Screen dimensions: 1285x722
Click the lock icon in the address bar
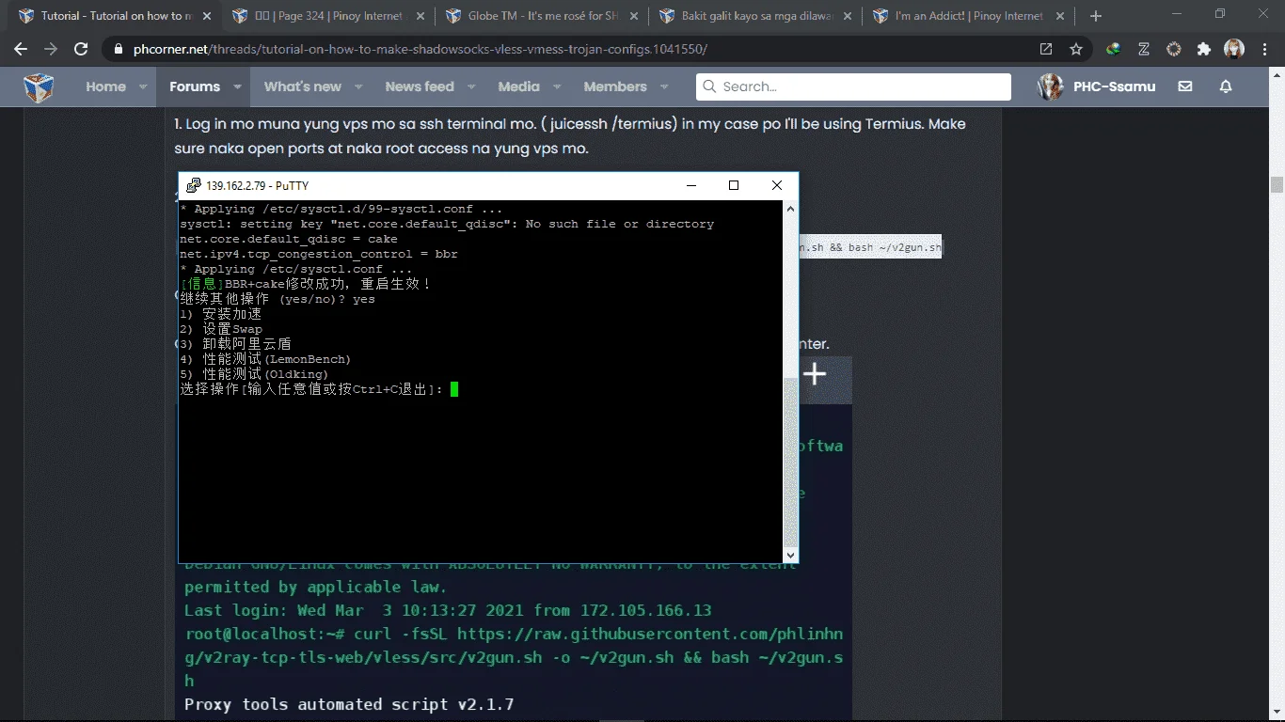click(x=119, y=49)
